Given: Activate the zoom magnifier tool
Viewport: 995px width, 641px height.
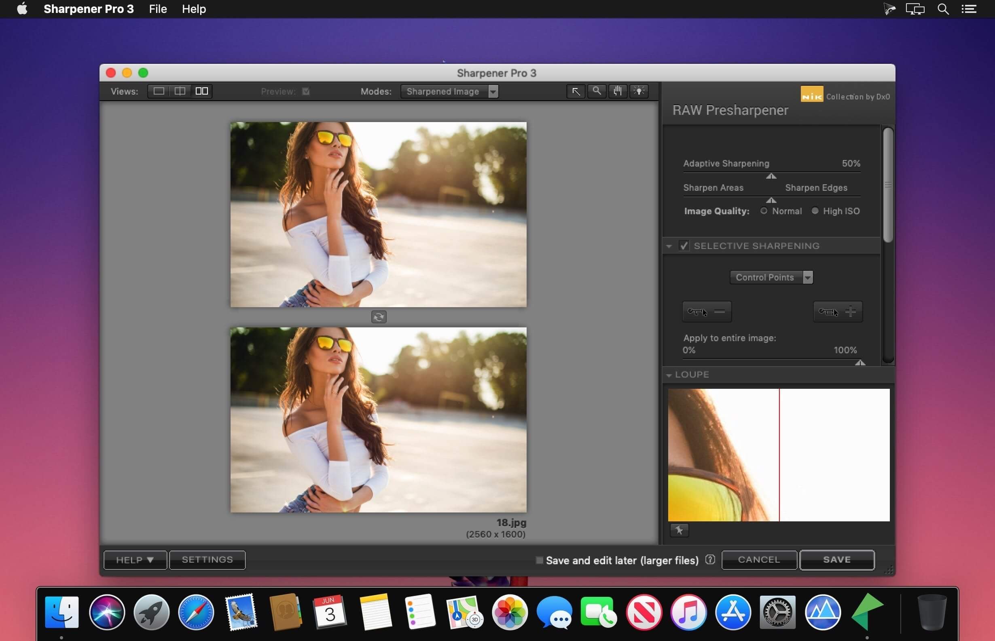Looking at the screenshot, I should coord(597,91).
